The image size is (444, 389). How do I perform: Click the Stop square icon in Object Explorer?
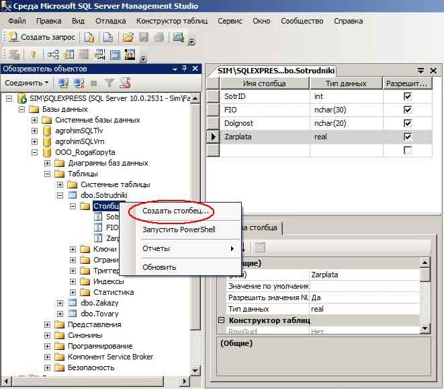pos(94,83)
